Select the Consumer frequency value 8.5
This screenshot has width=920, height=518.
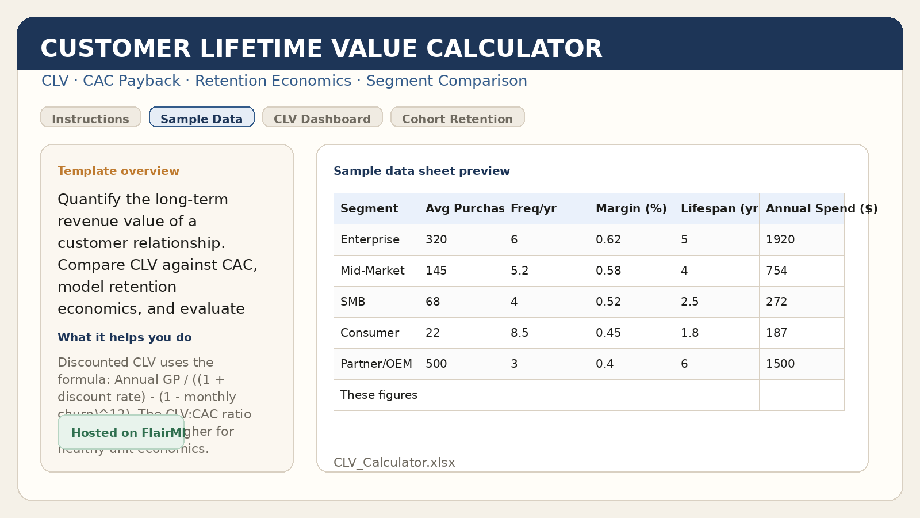(519, 333)
